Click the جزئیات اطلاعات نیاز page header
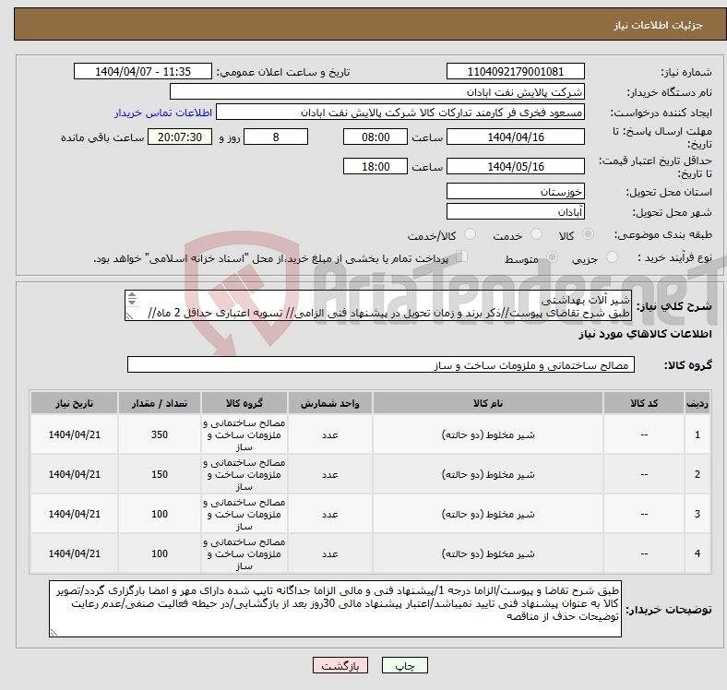This screenshot has width=727, height=690. [x=659, y=25]
